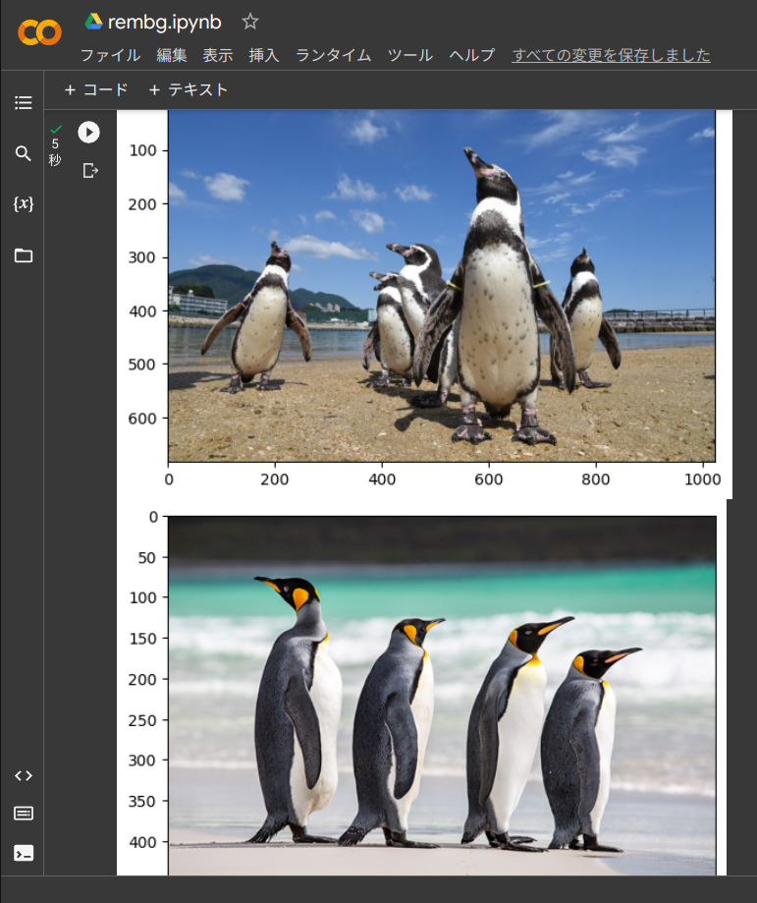Add a text cell with + テキスト

click(x=189, y=89)
